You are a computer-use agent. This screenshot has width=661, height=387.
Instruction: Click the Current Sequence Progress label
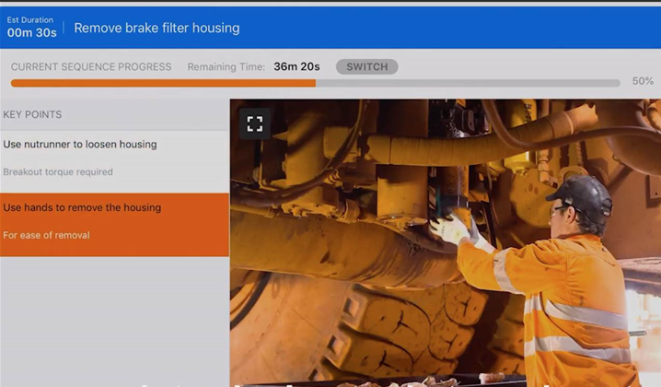[x=91, y=67]
